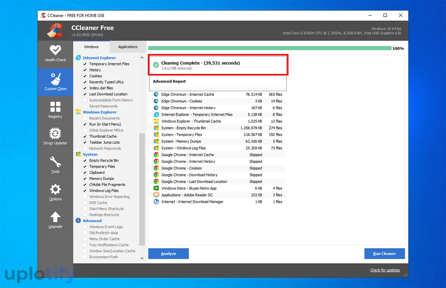446x288 pixels.
Task: Click the Run Cleaner button
Action: pos(385,254)
